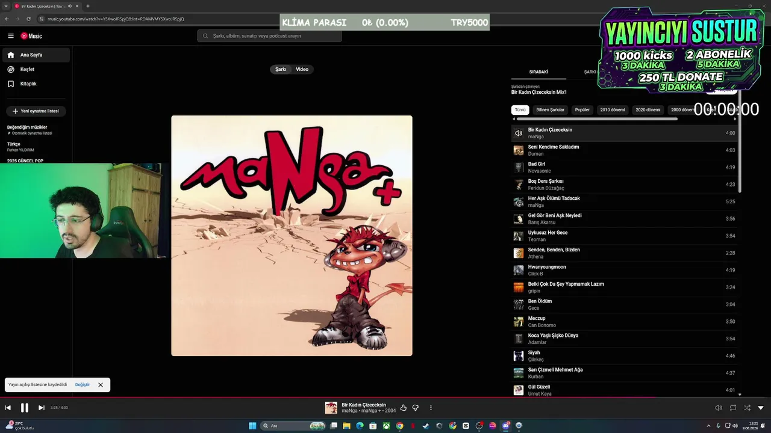This screenshot has height=433, width=771.
Task: Go back in the browser
Action: [x=7, y=19]
